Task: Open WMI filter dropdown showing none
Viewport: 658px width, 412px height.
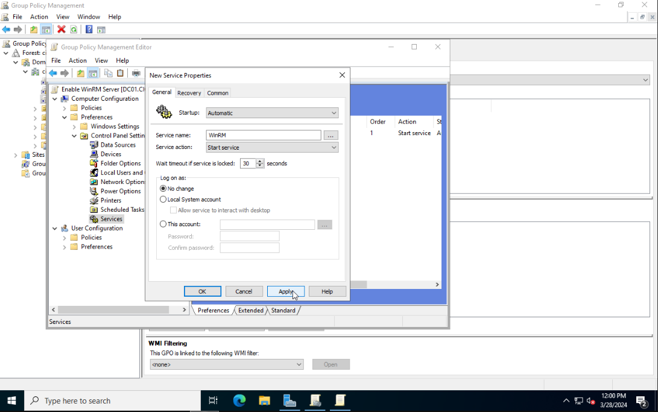Action: tap(227, 364)
